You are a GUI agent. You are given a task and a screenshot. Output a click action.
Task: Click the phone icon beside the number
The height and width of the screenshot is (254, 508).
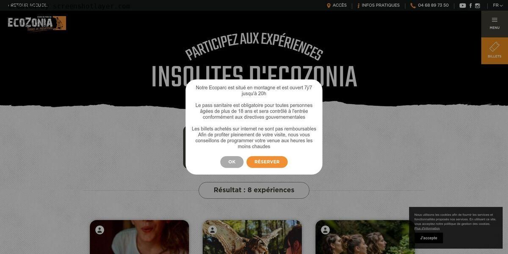click(413, 6)
